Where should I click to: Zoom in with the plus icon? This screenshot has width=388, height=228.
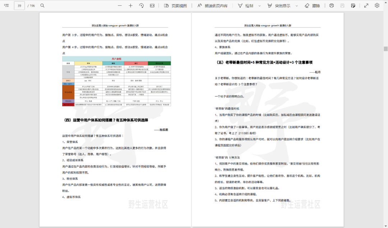131,5
